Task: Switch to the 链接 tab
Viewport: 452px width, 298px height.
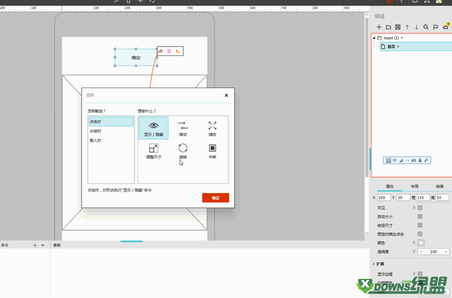Action: pos(439,186)
